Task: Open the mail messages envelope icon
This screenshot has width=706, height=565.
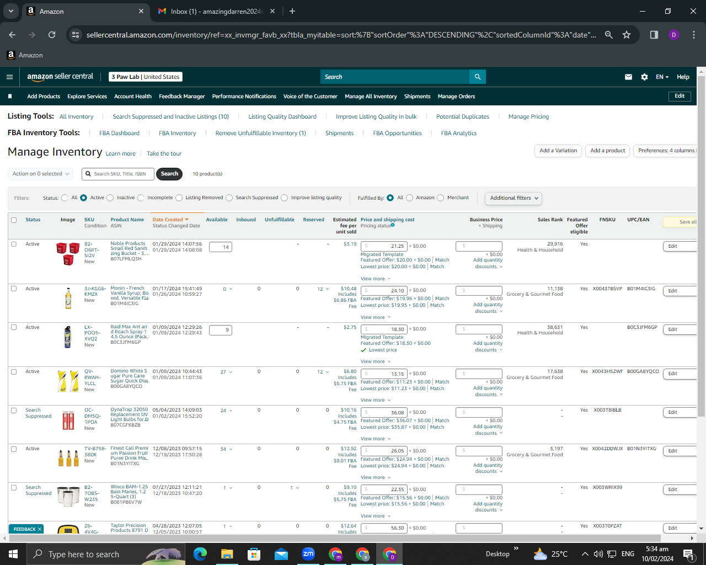Action: click(628, 77)
